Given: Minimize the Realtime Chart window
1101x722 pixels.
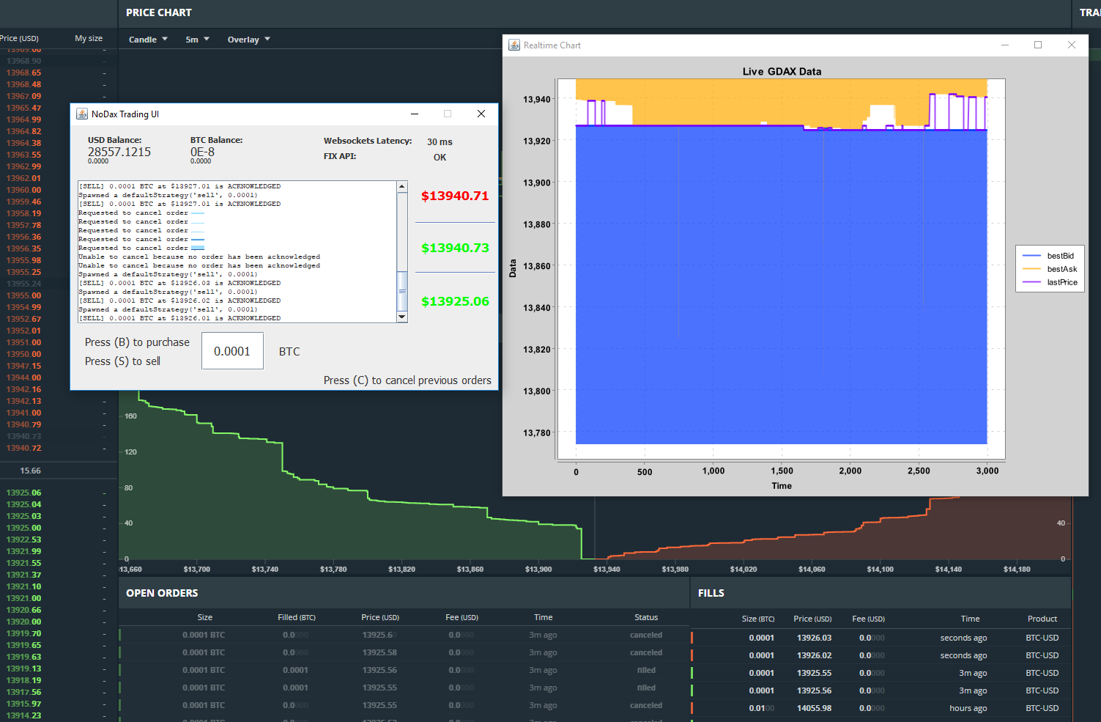Looking at the screenshot, I should pyautogui.click(x=1005, y=45).
